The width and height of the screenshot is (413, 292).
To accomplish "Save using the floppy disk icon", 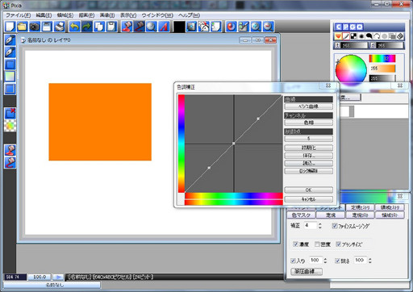I will pos(47,27).
